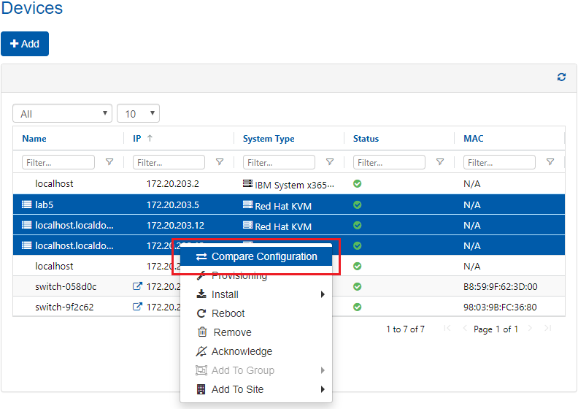Choose Reboot in the context menu

click(228, 313)
